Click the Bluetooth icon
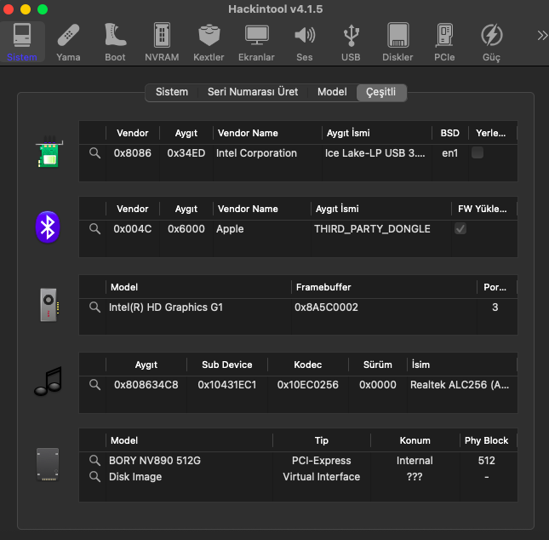Viewport: 549px width, 540px height. pyautogui.click(x=48, y=227)
